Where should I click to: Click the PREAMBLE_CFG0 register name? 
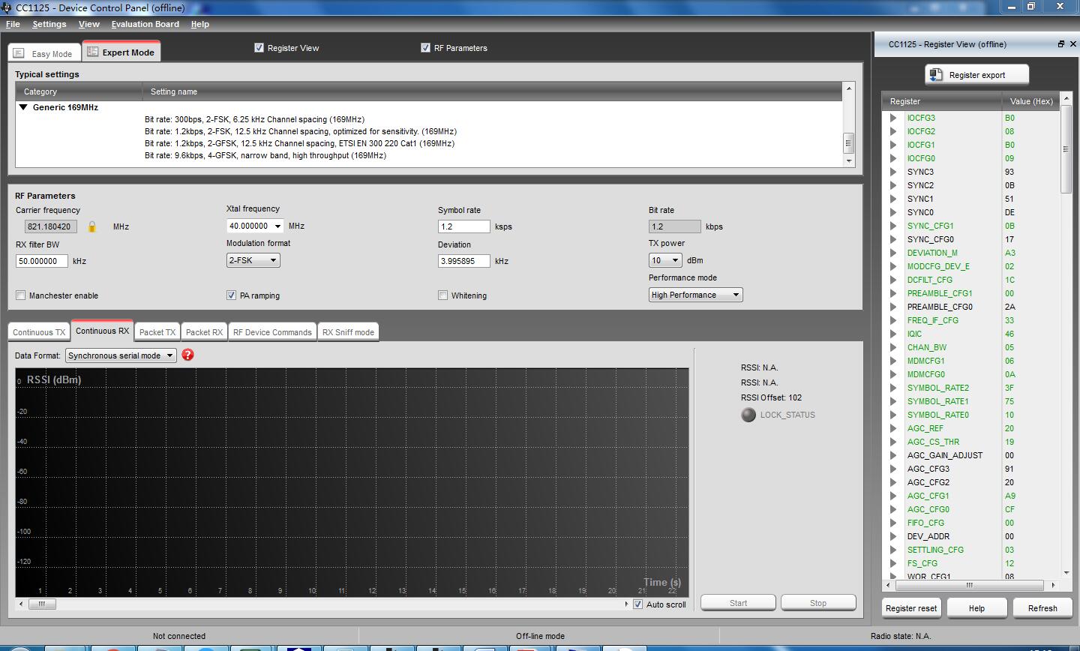coord(940,307)
